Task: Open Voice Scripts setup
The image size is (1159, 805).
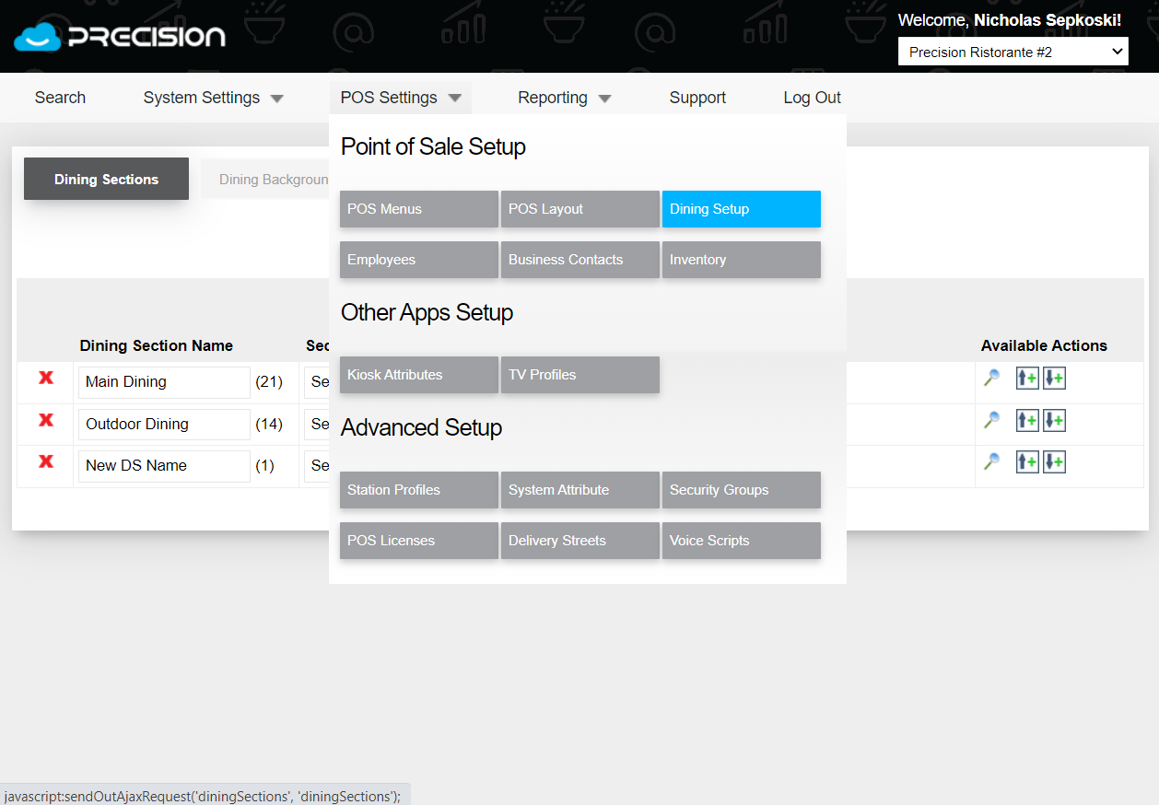Action: click(742, 541)
